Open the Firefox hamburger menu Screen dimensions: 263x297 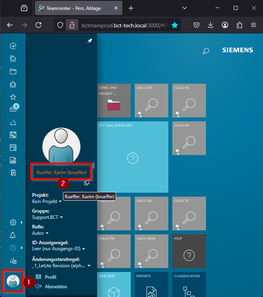(253, 25)
